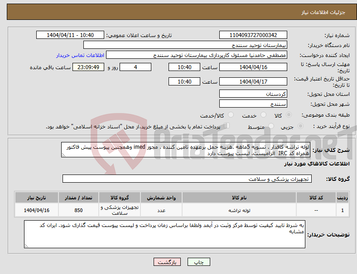Select the متوسط purchase type radio

[271, 126]
